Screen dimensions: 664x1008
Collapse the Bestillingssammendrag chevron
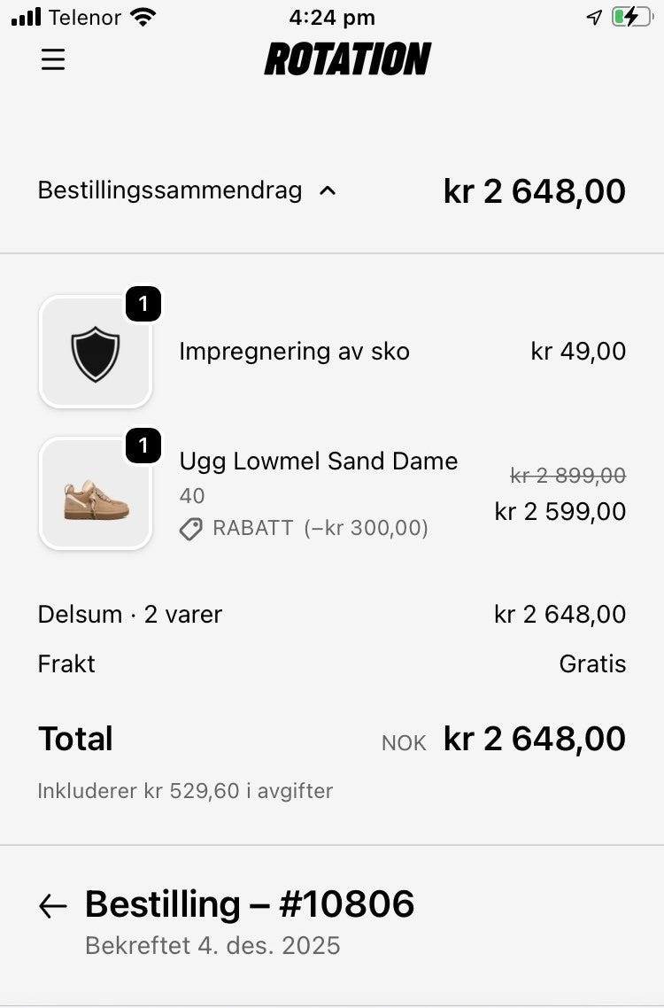328,191
